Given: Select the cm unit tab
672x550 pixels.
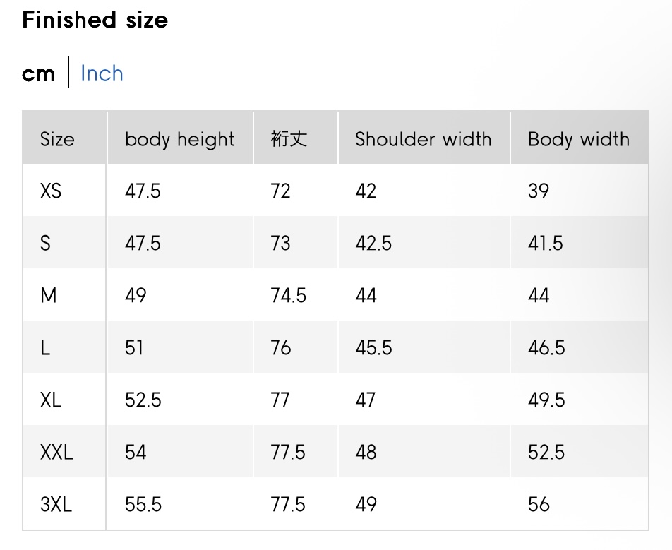Looking at the screenshot, I should pos(38,73).
